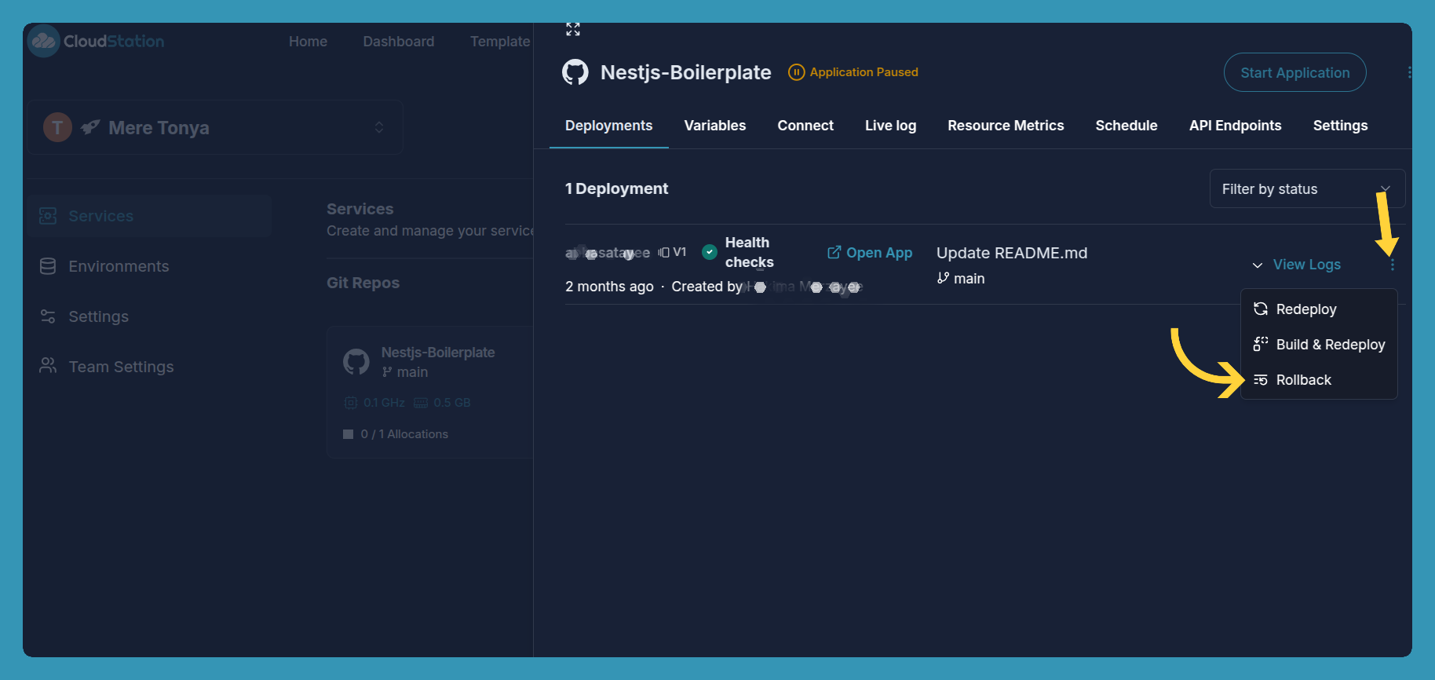Click the Start Application button
Viewport: 1435px width, 680px height.
point(1294,72)
